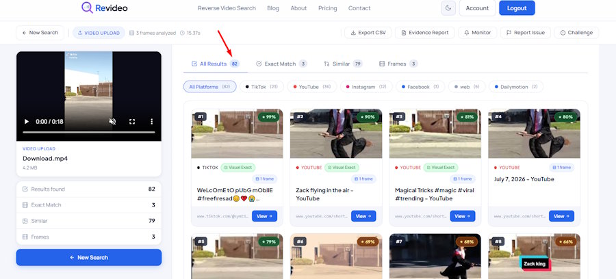Image resolution: width=616 pixels, height=279 pixels.
Task: View the Zack flying in the air result
Action: click(x=363, y=216)
